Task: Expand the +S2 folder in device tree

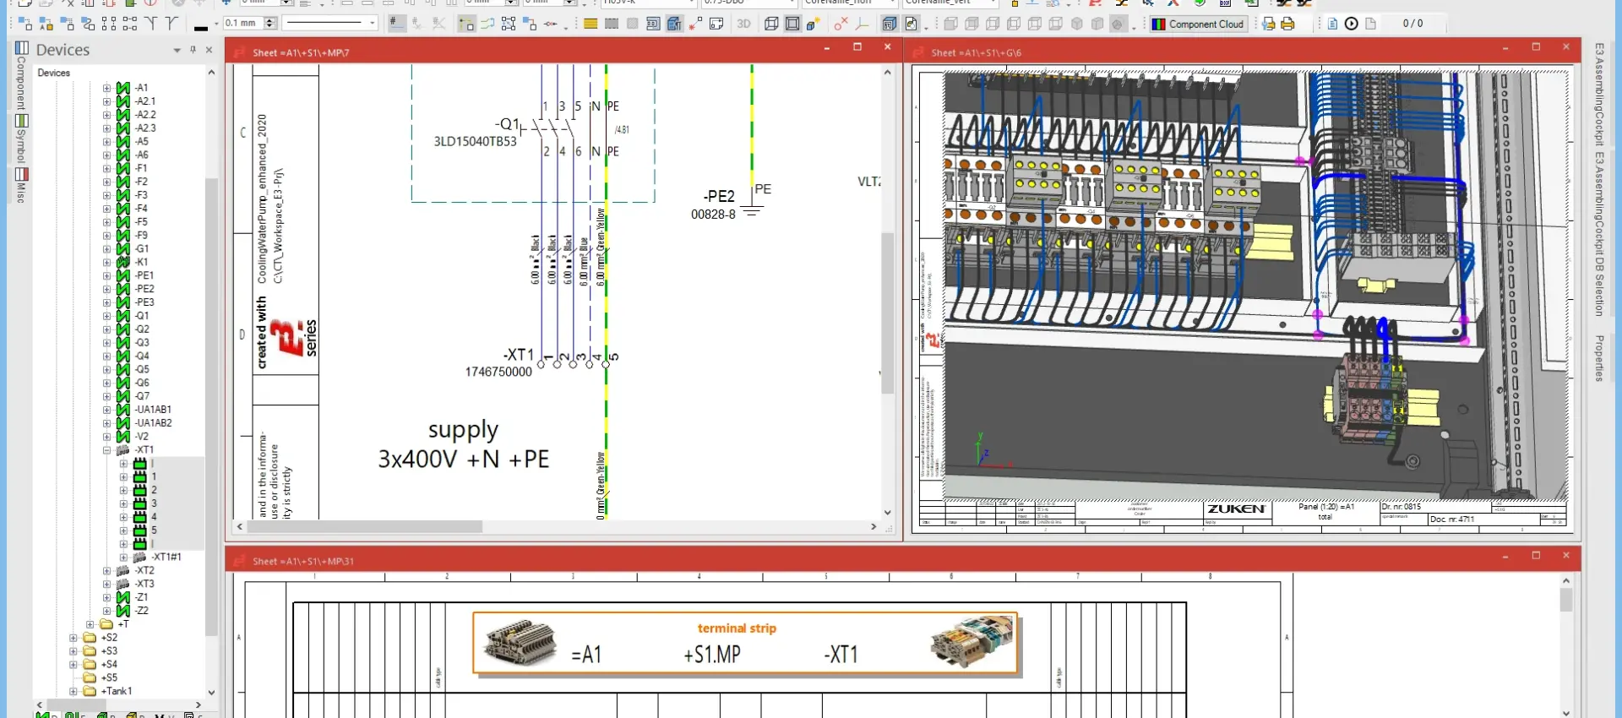Action: (73, 638)
